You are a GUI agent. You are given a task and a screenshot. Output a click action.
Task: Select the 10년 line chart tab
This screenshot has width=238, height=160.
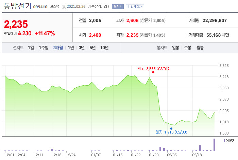tap(104, 48)
